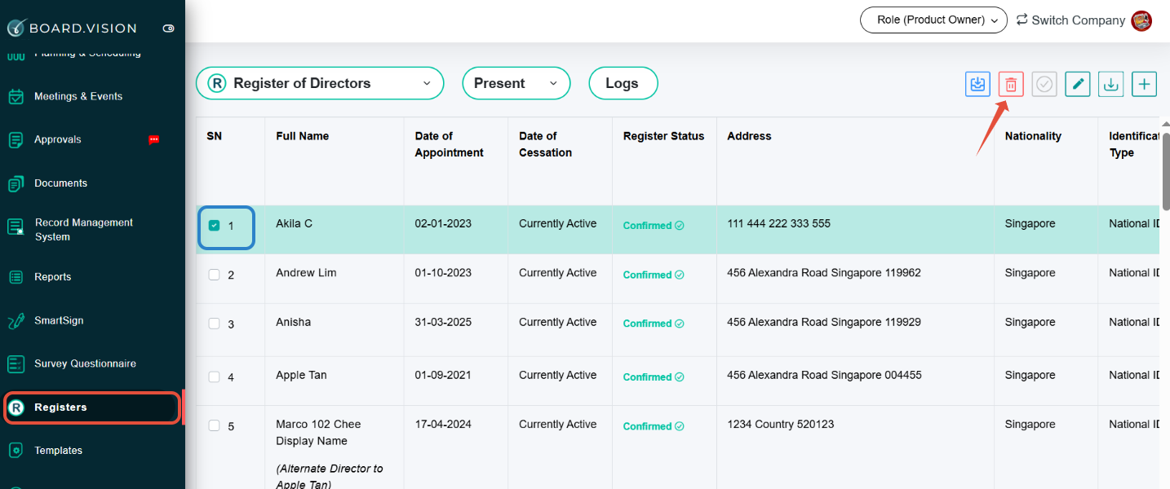Viewport: 1170px width, 489px height.
Task: Click the red trash delete icon
Action: [1011, 84]
